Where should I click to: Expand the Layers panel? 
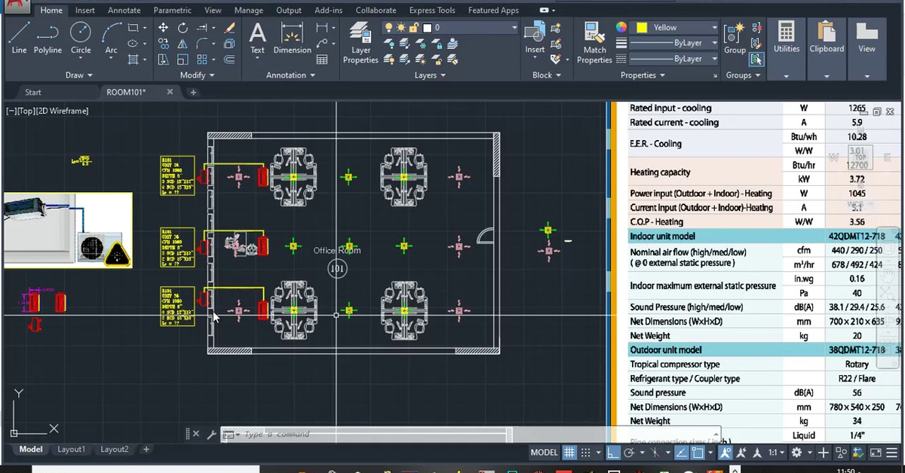(430, 75)
